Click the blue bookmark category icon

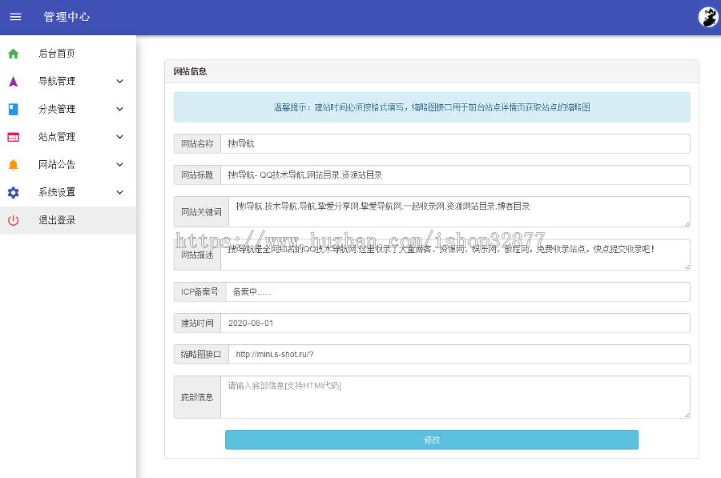click(14, 109)
